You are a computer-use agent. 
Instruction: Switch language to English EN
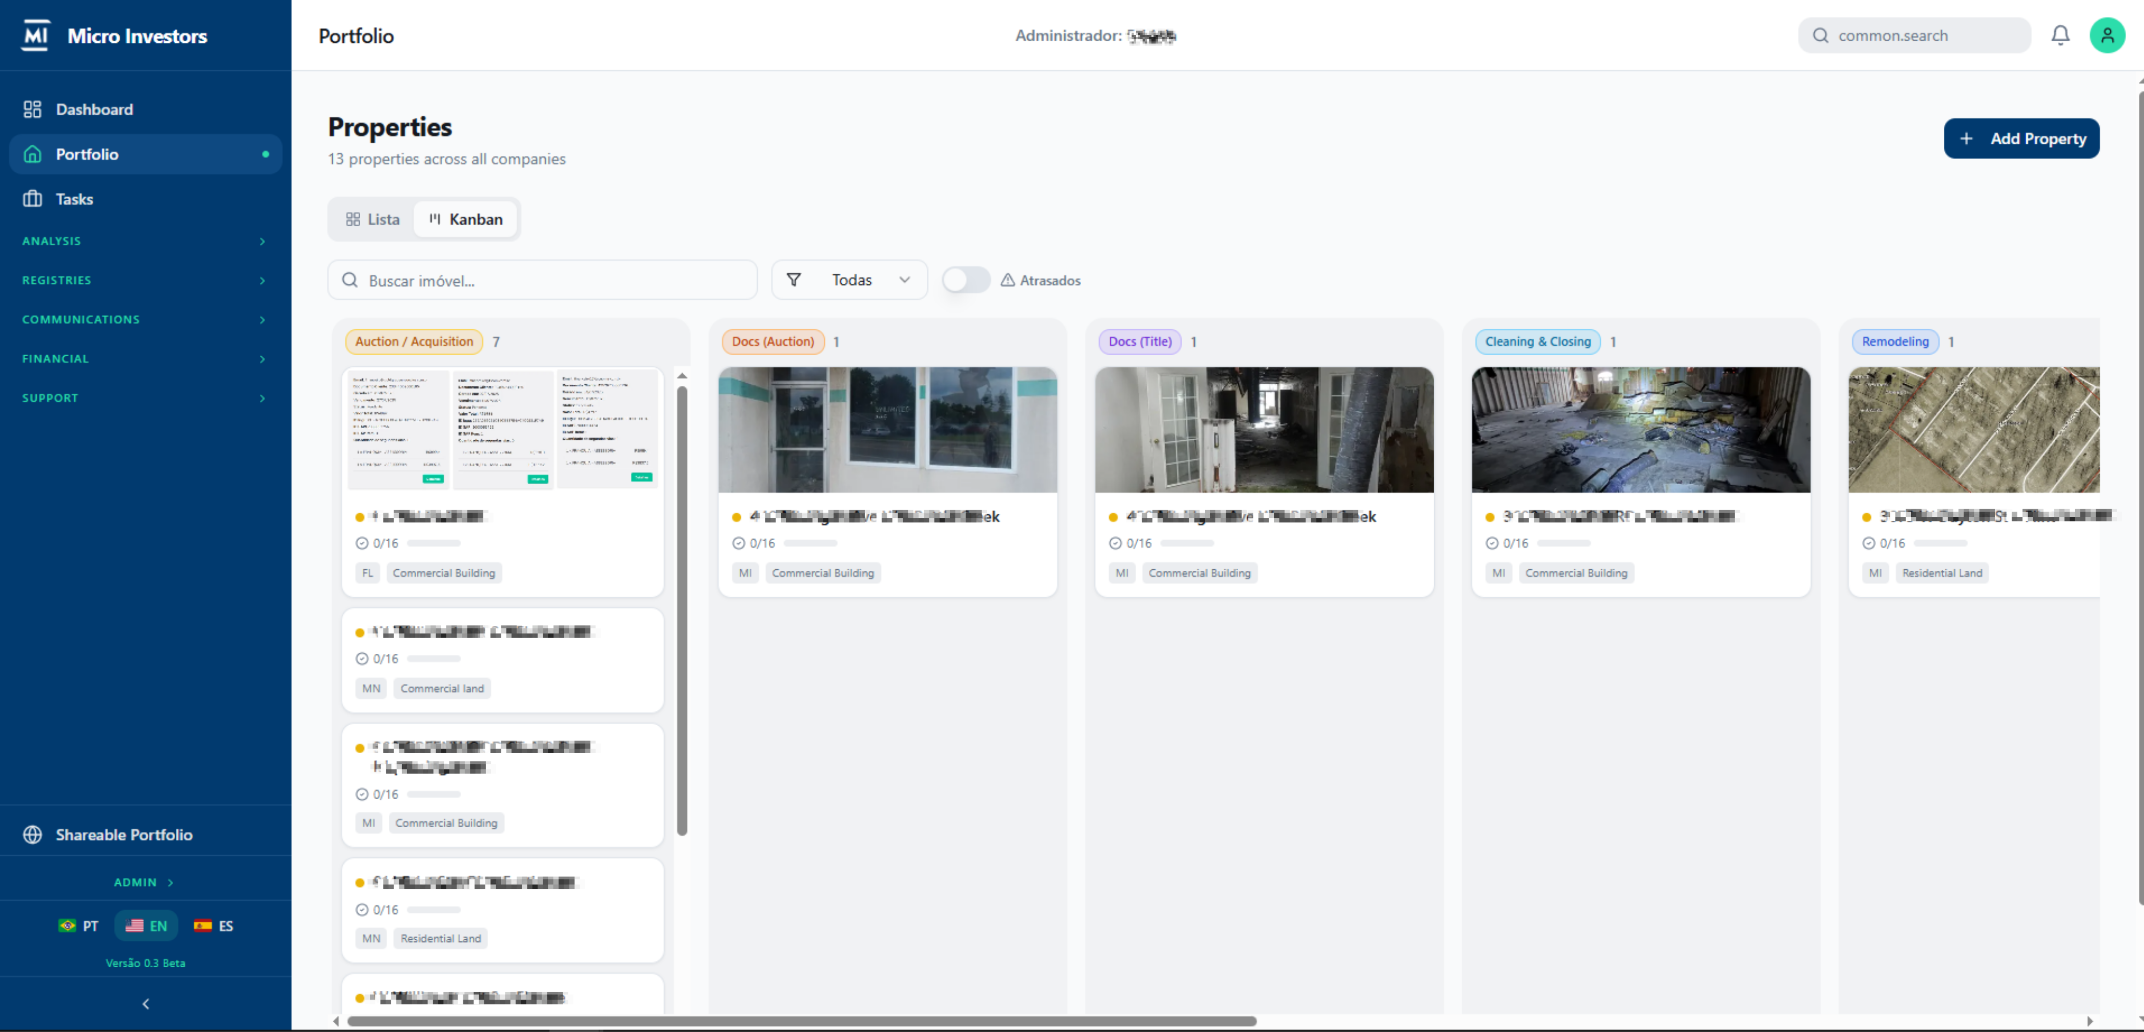click(x=147, y=925)
